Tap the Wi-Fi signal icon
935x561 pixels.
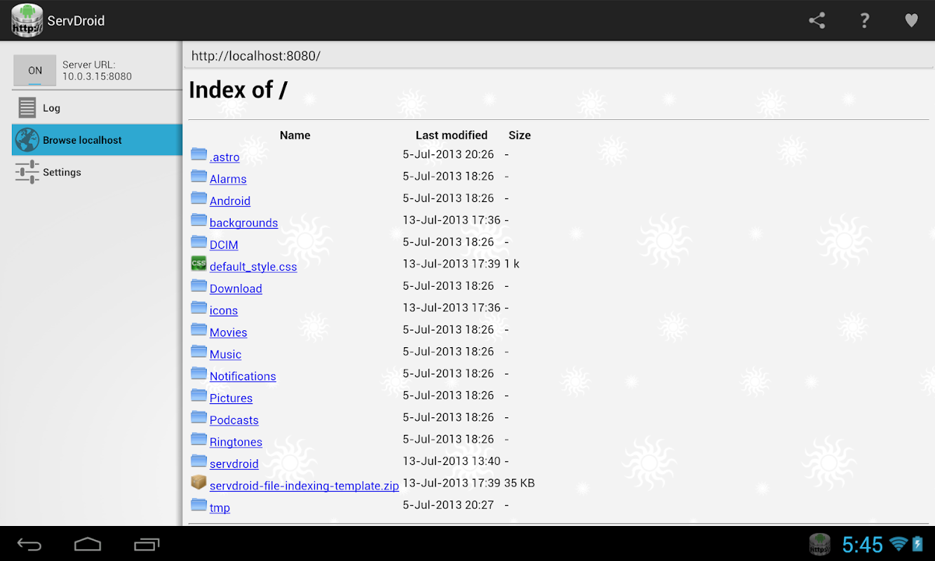pyautogui.click(x=899, y=544)
